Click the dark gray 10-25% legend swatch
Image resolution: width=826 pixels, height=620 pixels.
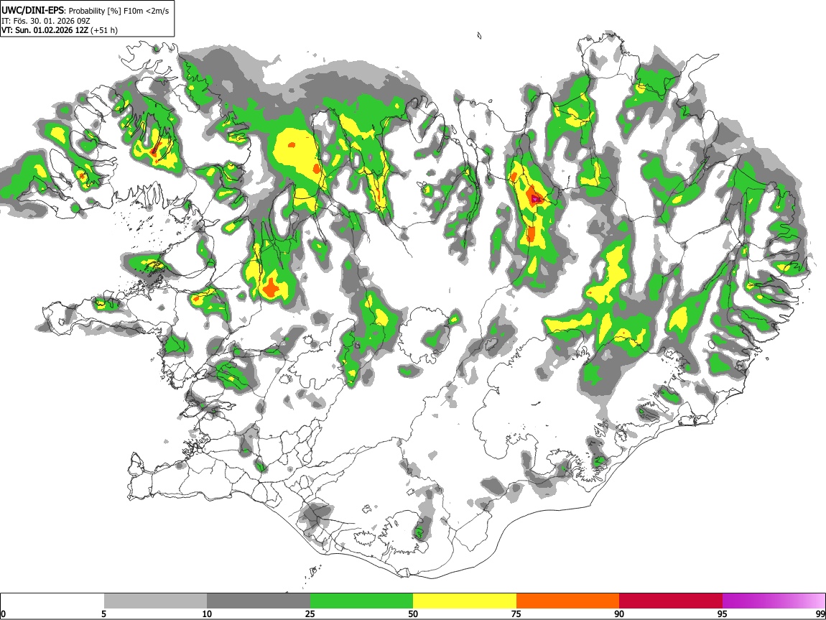pos(259,601)
